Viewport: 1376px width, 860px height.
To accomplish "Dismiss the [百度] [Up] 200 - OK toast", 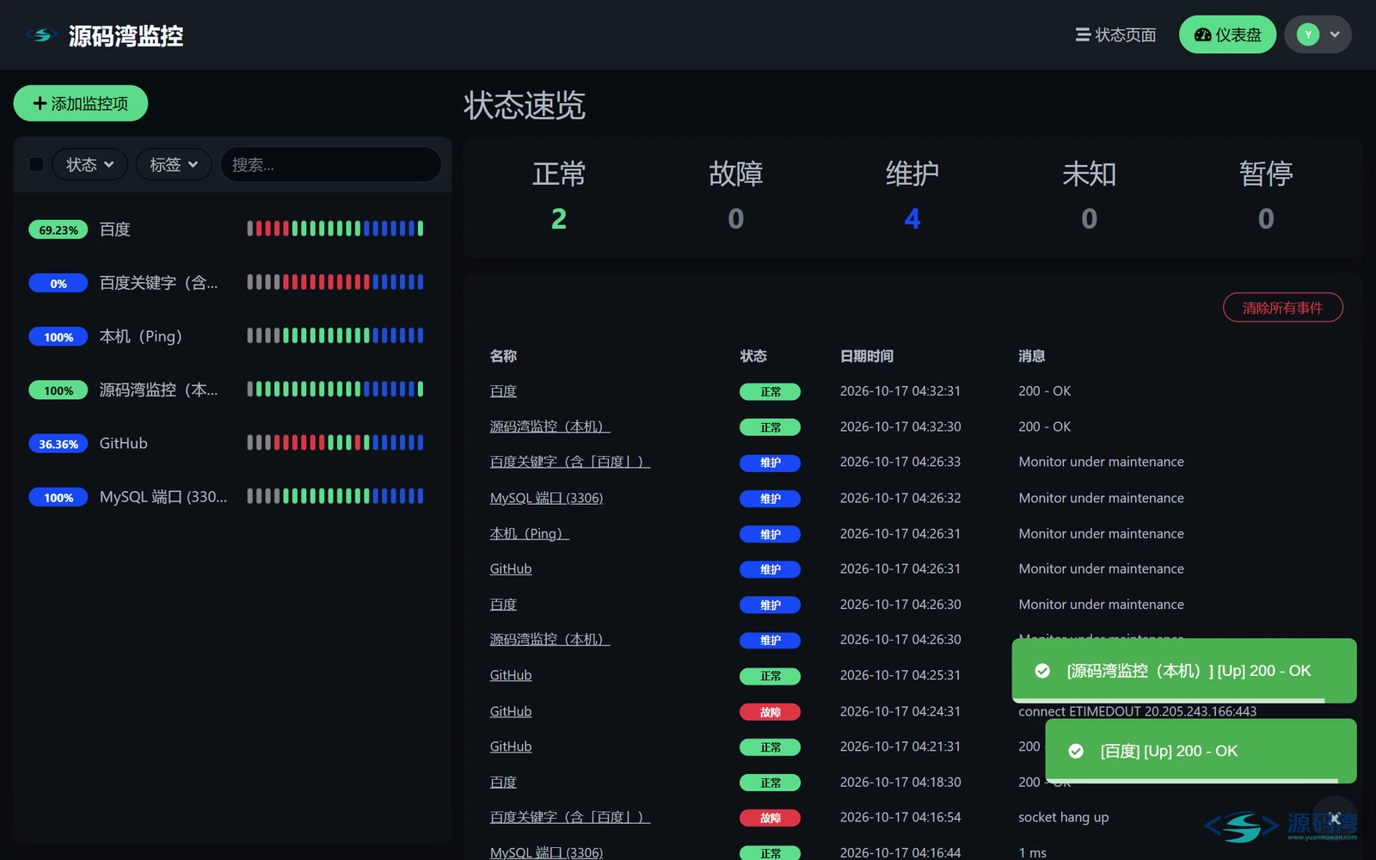I will [x=1201, y=751].
